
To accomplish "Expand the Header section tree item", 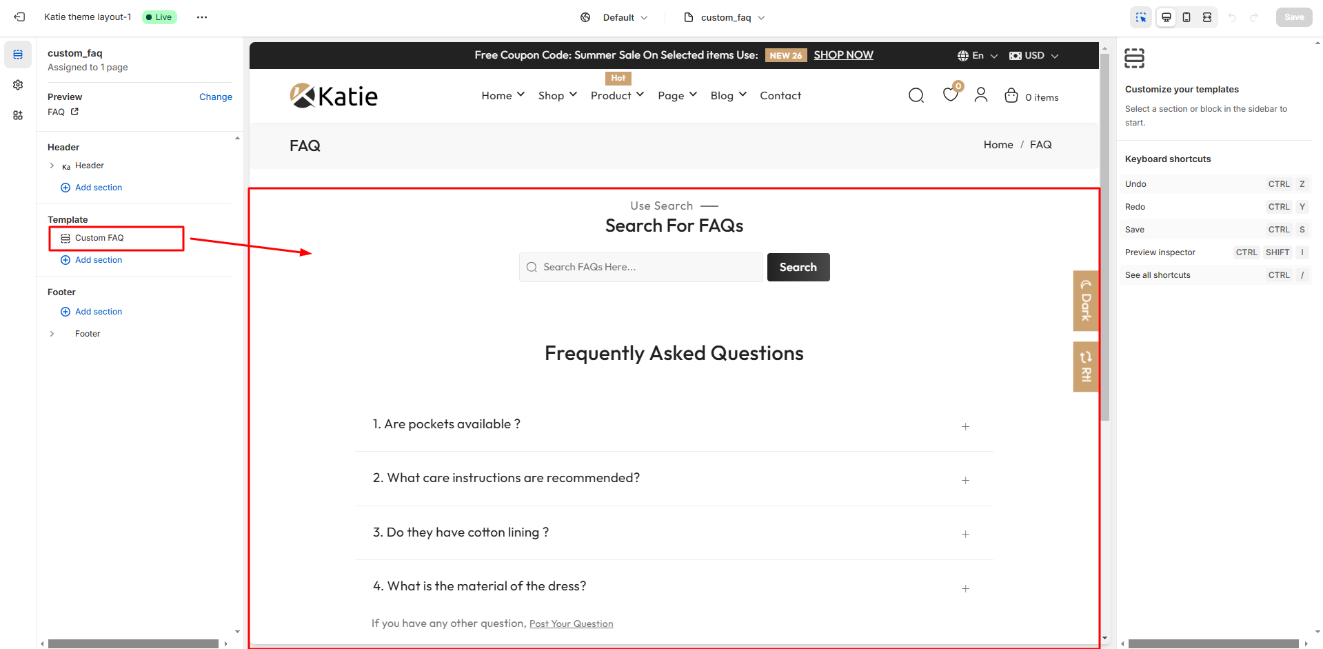I will (x=52, y=166).
